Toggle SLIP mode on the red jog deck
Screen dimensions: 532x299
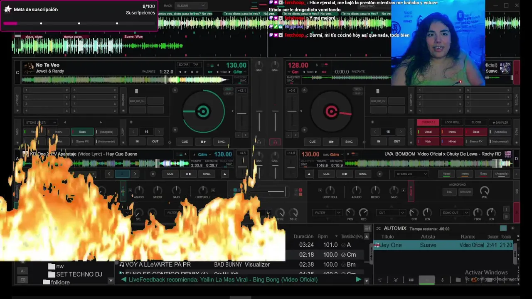tap(357, 93)
